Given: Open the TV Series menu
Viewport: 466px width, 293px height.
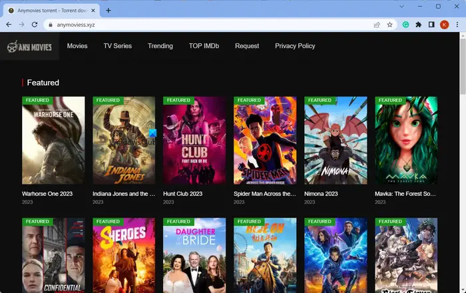Looking at the screenshot, I should pyautogui.click(x=118, y=46).
